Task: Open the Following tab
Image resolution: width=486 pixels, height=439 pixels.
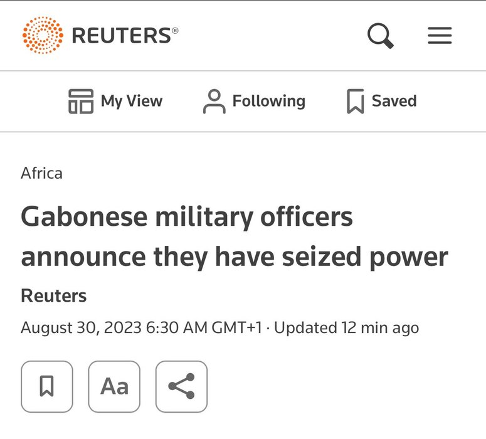Action: click(268, 101)
